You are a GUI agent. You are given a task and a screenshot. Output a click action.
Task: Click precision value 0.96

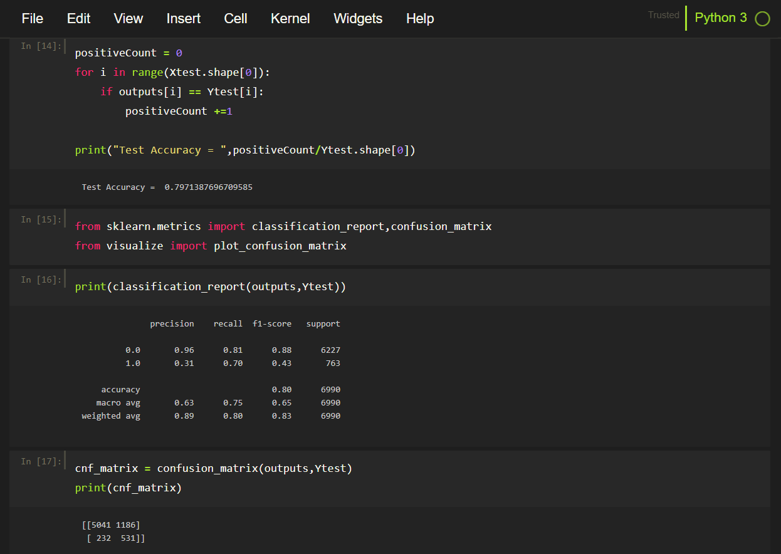coord(184,350)
